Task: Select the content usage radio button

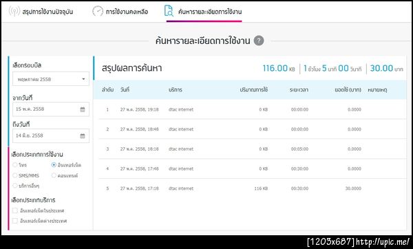Action: (54, 175)
